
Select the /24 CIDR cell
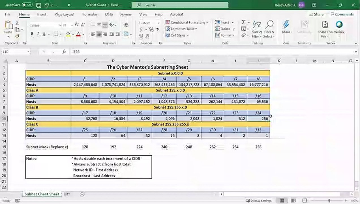coord(258,113)
